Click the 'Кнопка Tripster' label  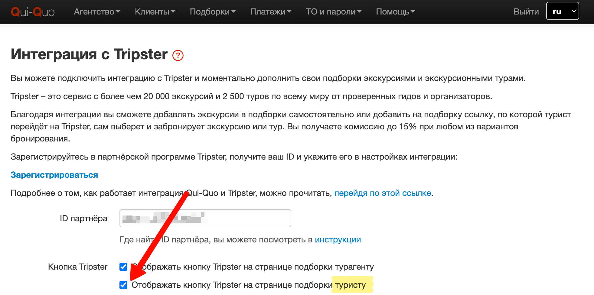[78, 267]
